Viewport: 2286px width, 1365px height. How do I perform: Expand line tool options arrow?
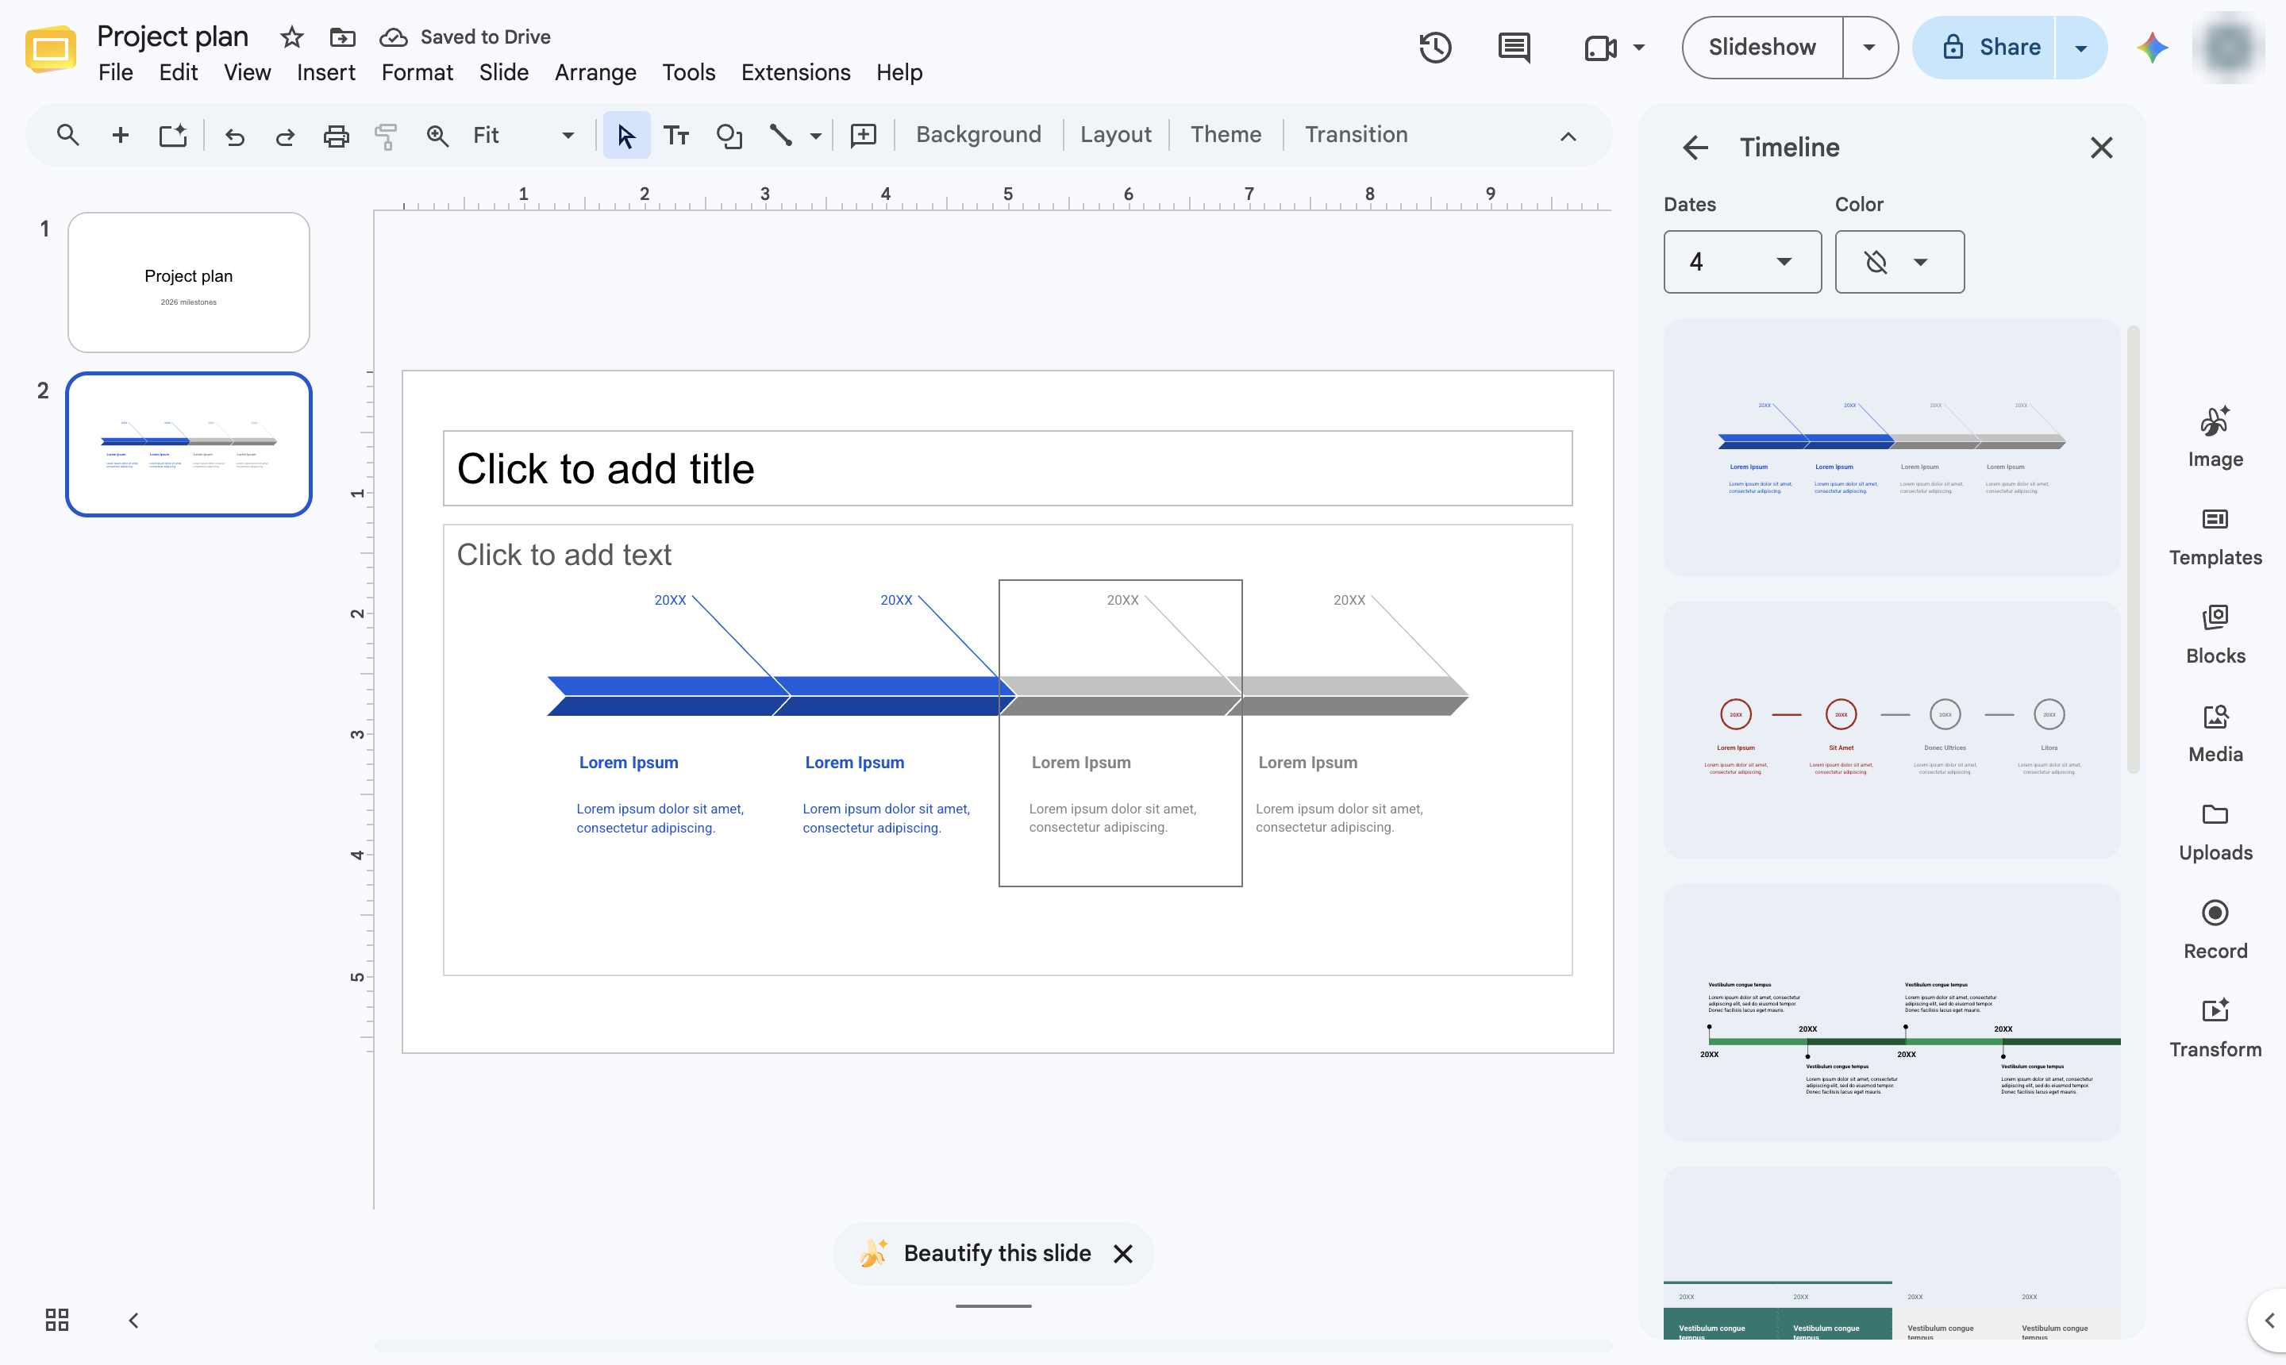(815, 136)
